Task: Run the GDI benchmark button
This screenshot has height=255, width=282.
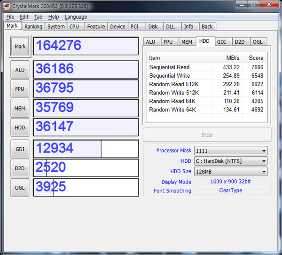Action: point(20,149)
